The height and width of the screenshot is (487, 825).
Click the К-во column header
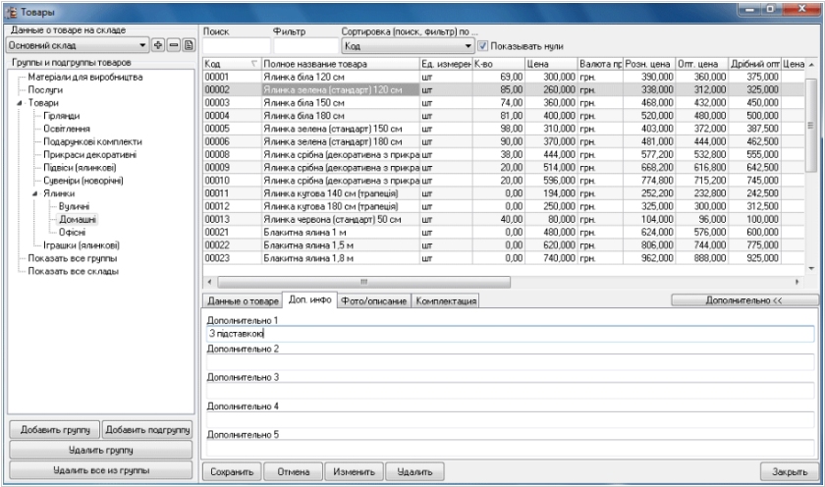(x=499, y=64)
